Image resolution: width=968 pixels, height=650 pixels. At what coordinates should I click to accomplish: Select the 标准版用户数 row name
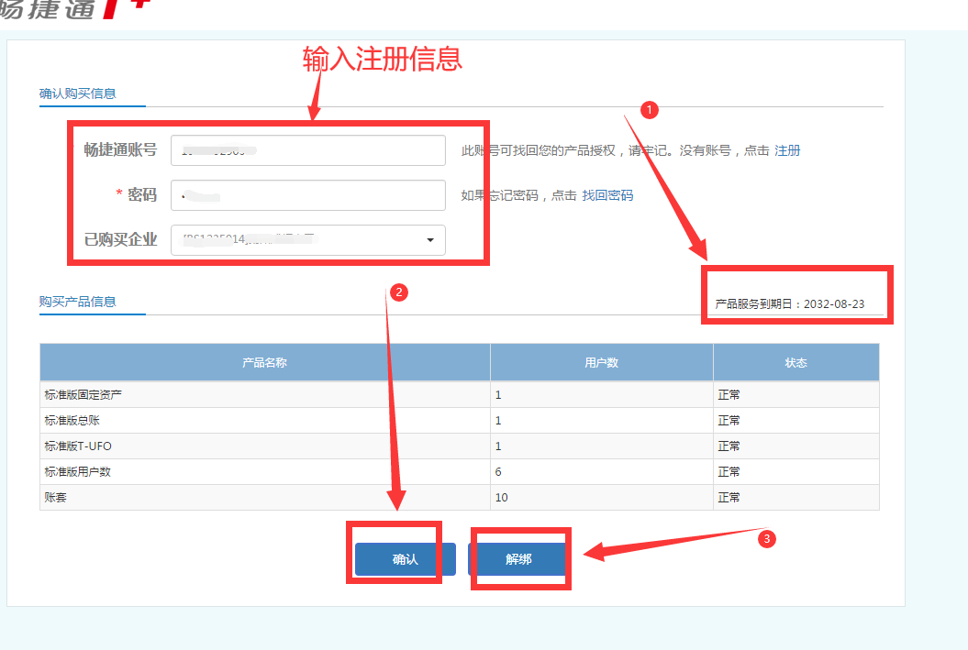click(x=78, y=472)
